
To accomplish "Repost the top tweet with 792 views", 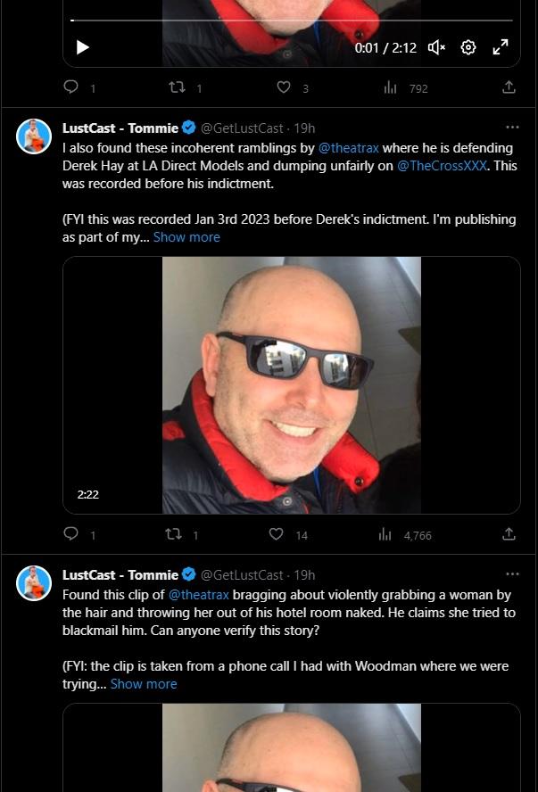I will point(177,88).
